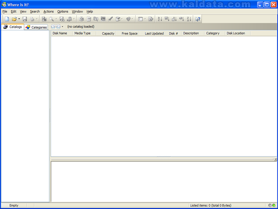Click the What's This help pointer icon
This screenshot has height=209, width=278.
198,19
